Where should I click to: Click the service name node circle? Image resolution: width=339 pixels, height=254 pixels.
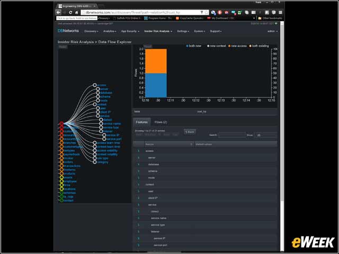pos(101,123)
